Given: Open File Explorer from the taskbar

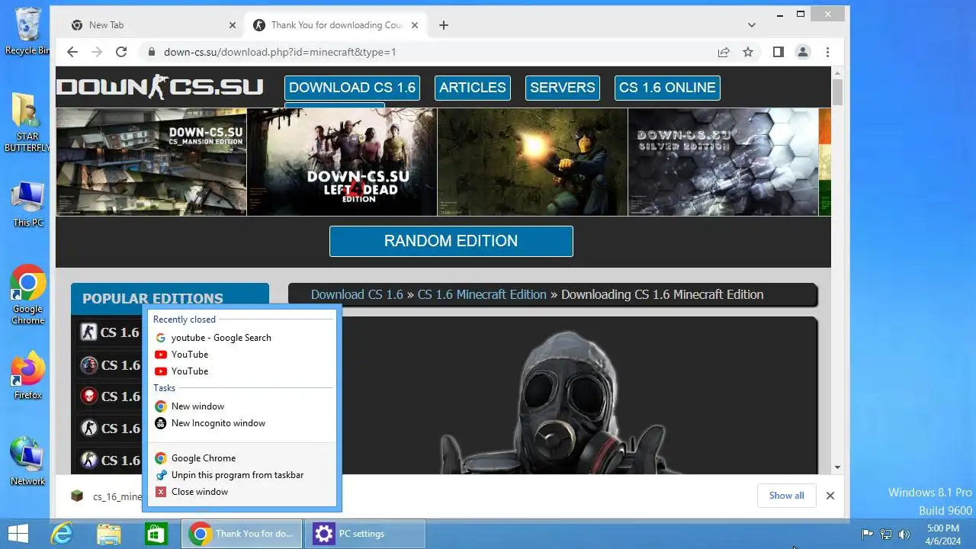Looking at the screenshot, I should 108,534.
